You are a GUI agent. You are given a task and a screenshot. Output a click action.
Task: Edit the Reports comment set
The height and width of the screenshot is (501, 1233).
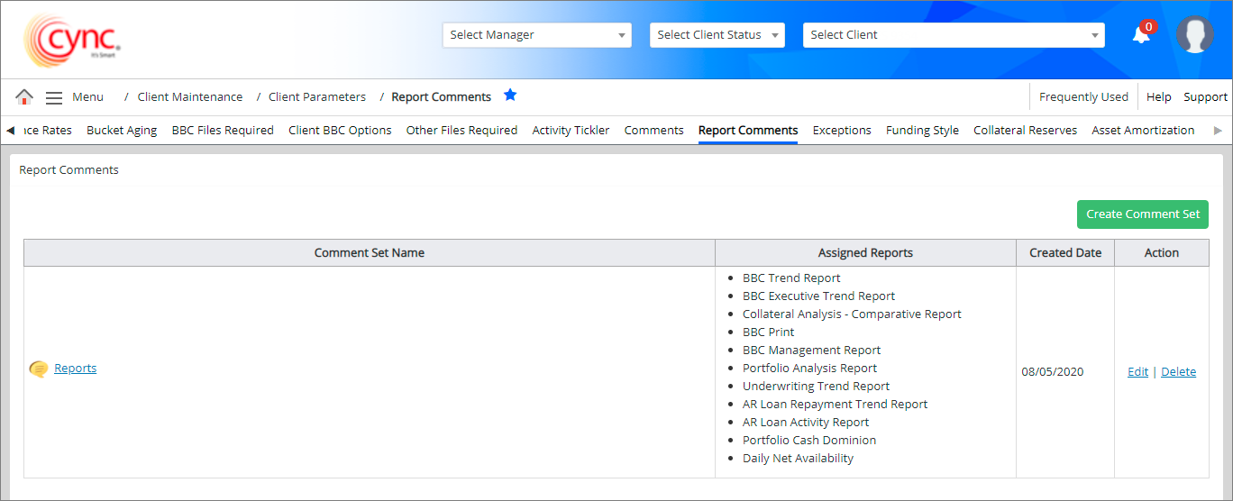[x=1137, y=372]
